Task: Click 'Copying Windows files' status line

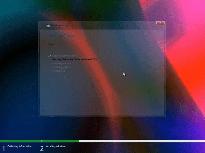Action: [x=64, y=55]
